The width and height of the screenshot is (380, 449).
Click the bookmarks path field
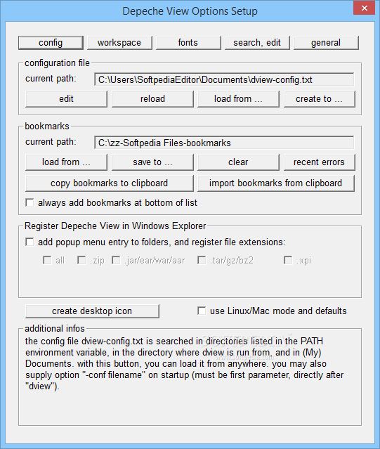224,143
